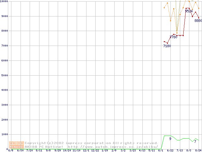Pick the 12/22 date axis label
202x152 pixels.
coord(95,151)
